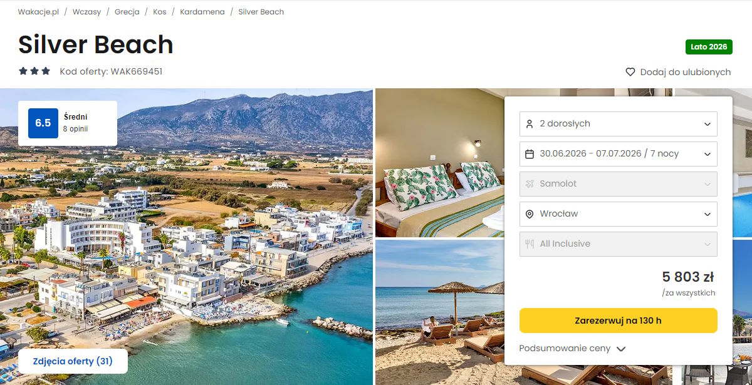The image size is (752, 385).
Task: Click the person icon in guests field
Action: [x=530, y=124]
